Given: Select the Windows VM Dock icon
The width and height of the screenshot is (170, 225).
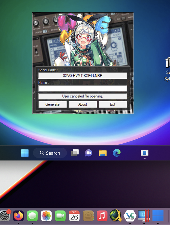Looking at the screenshot, I should click(158, 216).
